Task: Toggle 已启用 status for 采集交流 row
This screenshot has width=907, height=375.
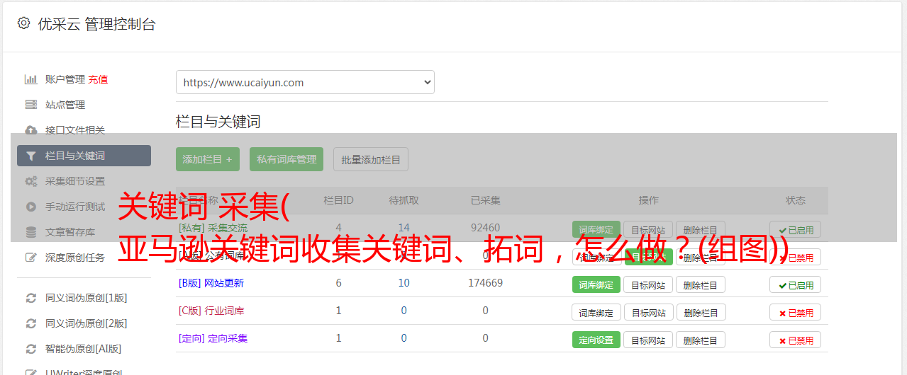Action: 795,229
